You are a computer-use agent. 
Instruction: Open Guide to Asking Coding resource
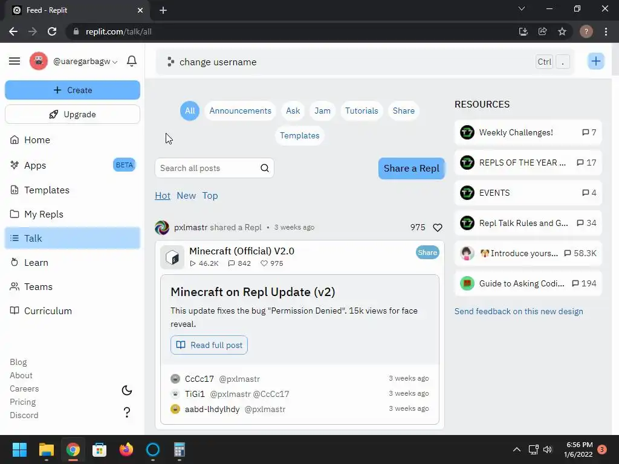528,283
